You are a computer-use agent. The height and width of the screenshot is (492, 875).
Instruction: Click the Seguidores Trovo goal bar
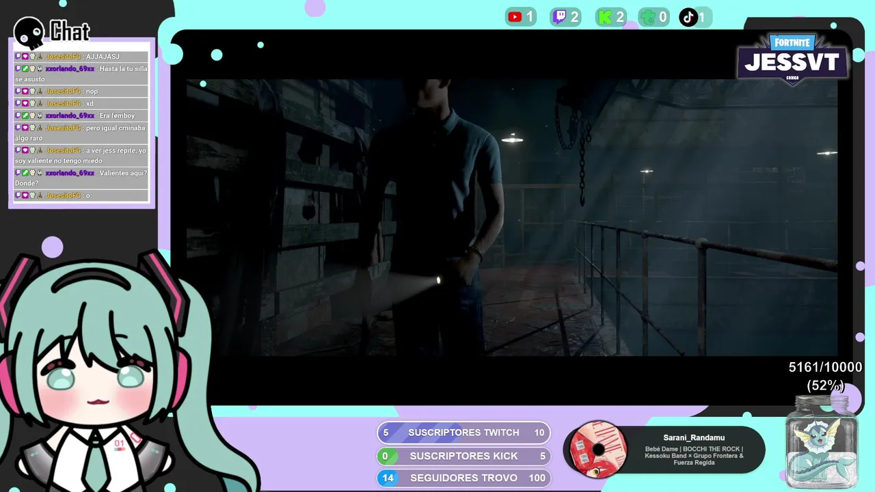(463, 478)
